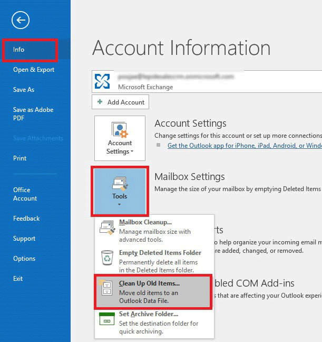Click Exit to close Outlook
Screen dimensions: 322x342
[18, 279]
